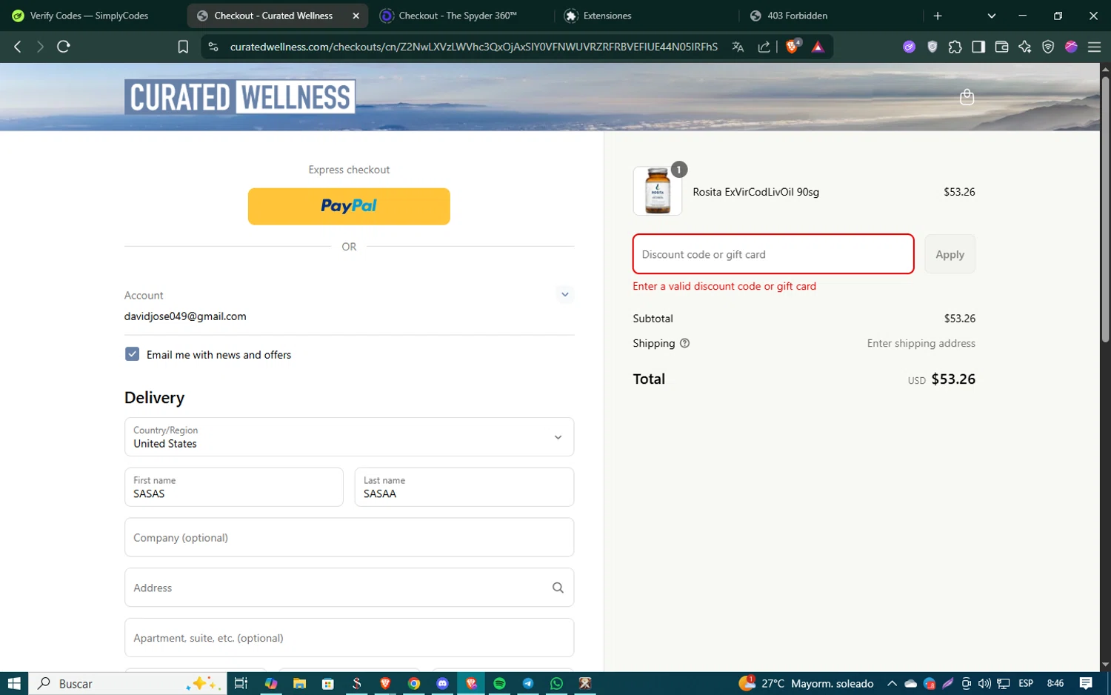Switch to the Extensiones tab
Screen dimensions: 1111x695
(607, 16)
